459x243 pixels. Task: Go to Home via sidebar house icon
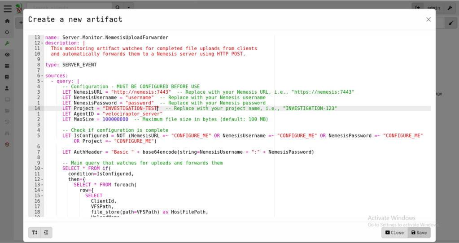click(x=7, y=21)
